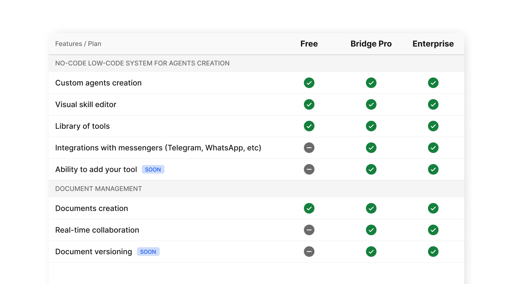Click the Real-time collaboration checkmark in Enterprise

tap(433, 230)
